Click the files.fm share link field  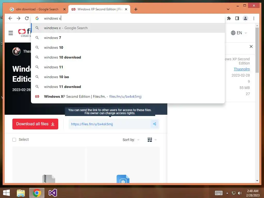(109, 124)
